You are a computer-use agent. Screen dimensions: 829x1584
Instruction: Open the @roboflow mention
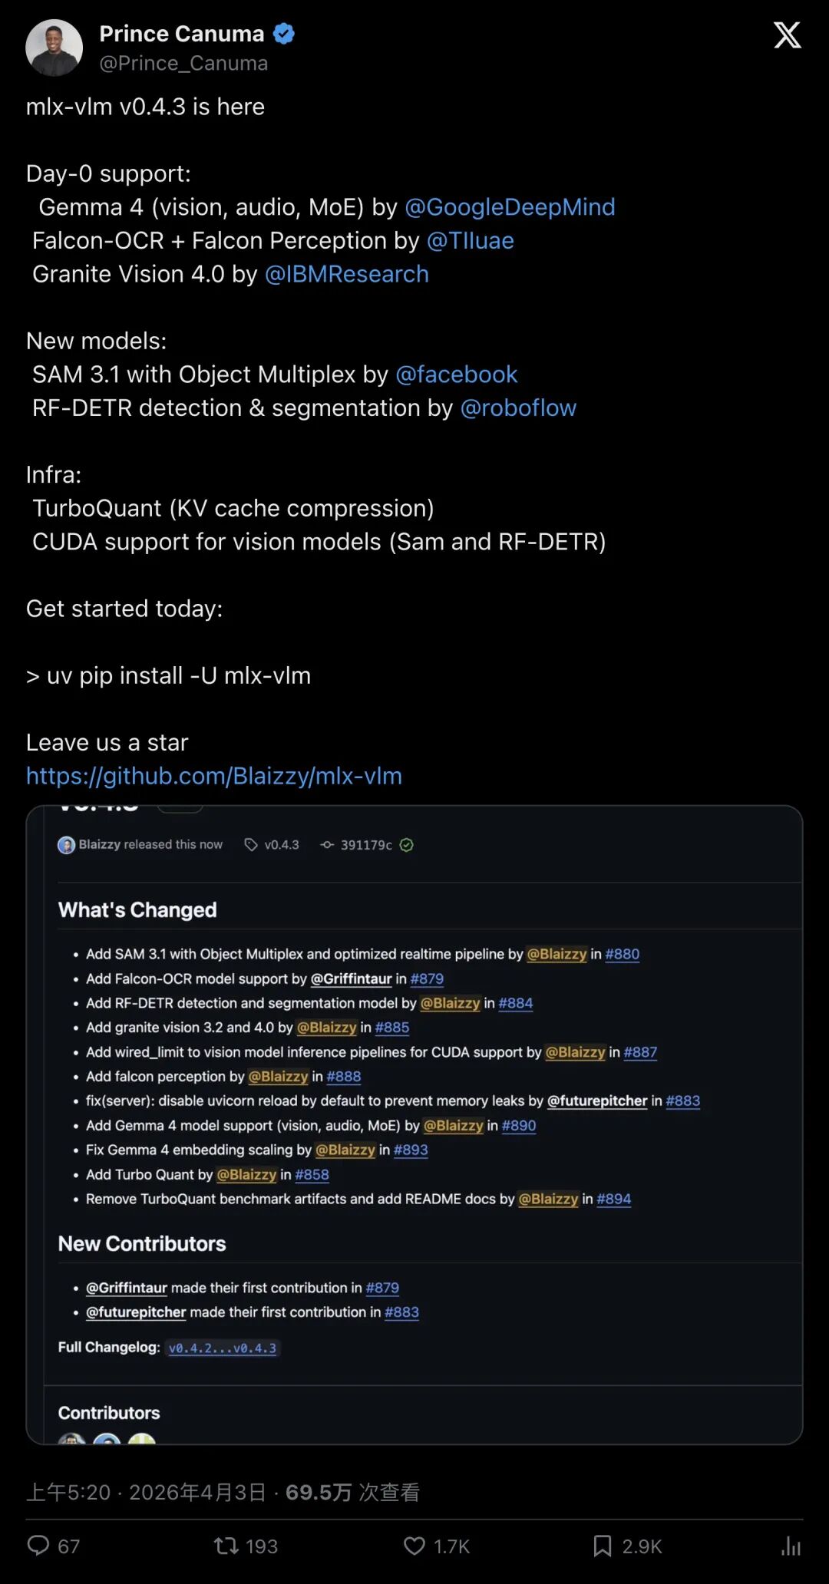click(x=518, y=408)
